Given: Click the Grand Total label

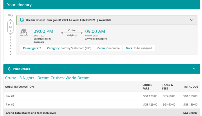Looking at the screenshot, I should (31, 113).
